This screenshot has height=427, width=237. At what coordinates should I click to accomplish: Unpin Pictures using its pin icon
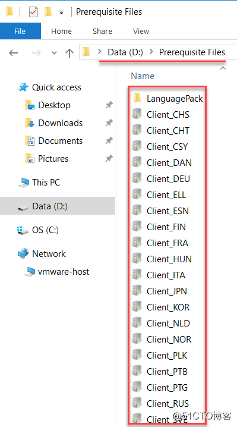pos(109,159)
